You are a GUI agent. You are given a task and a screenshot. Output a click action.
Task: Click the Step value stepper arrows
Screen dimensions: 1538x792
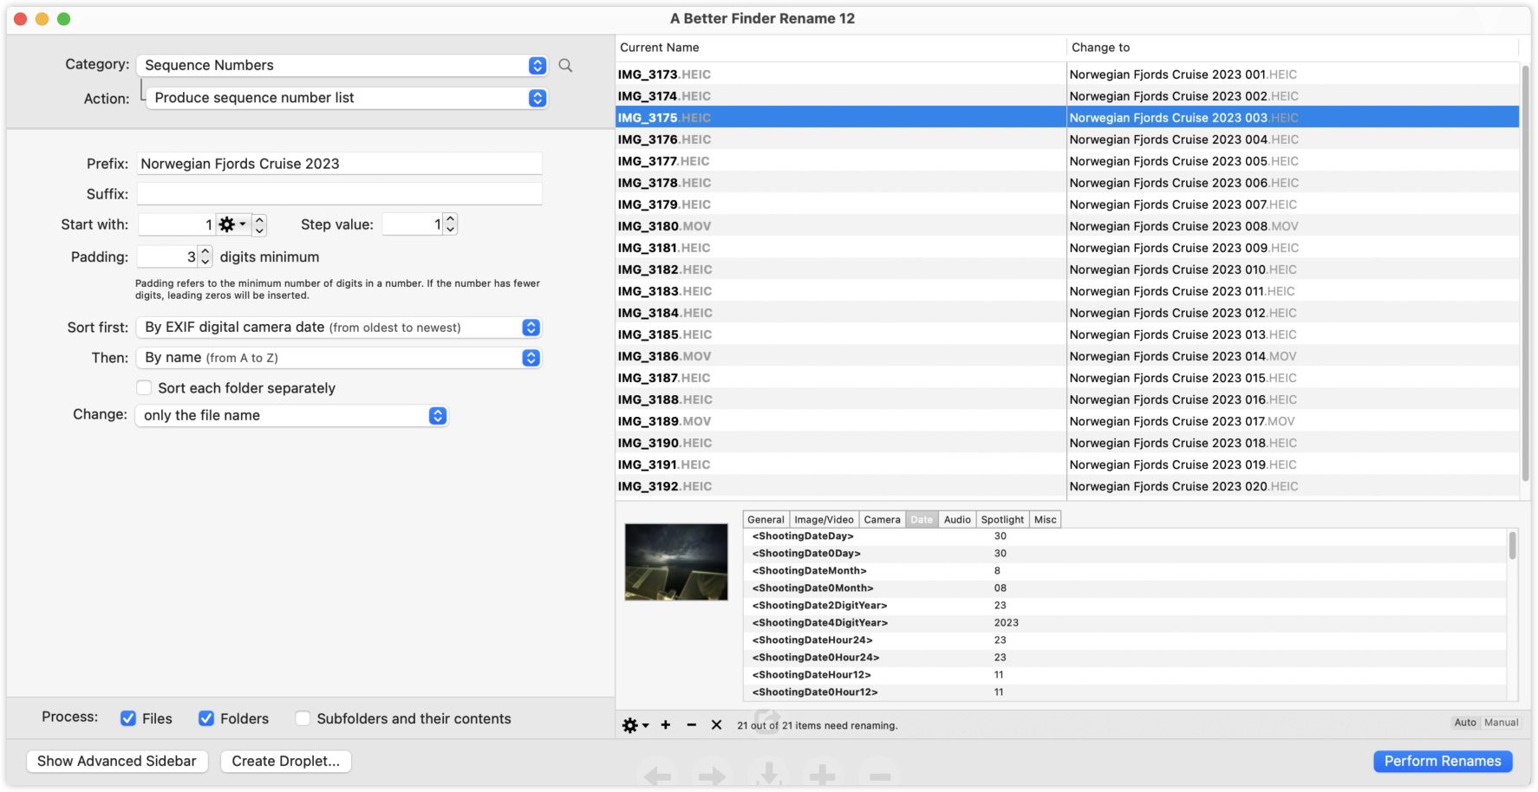click(450, 224)
